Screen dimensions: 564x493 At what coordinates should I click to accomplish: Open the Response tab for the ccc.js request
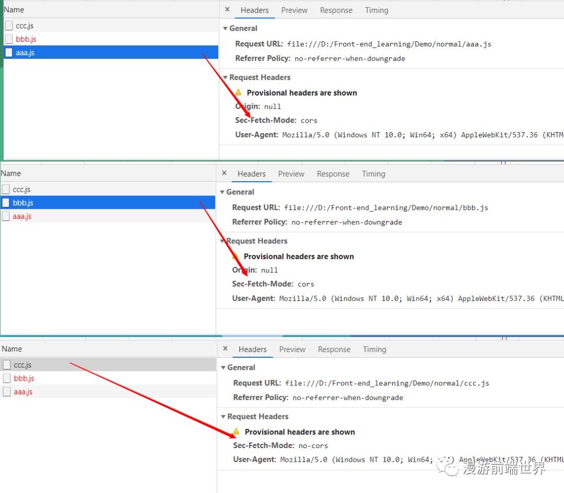(x=334, y=349)
